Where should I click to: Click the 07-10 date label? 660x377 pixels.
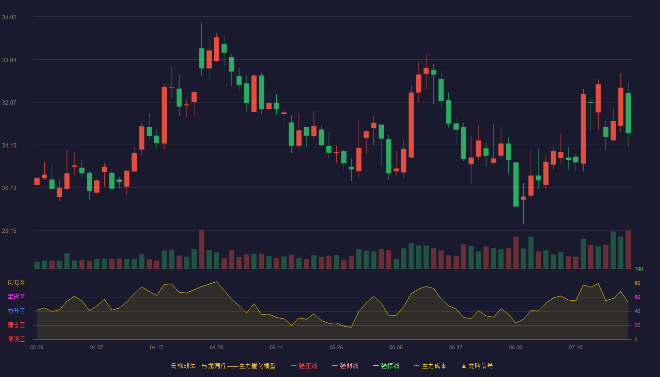click(576, 347)
